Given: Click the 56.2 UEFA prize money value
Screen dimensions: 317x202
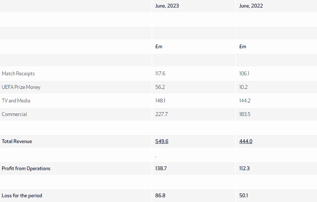Looking at the screenshot, I should (160, 87).
